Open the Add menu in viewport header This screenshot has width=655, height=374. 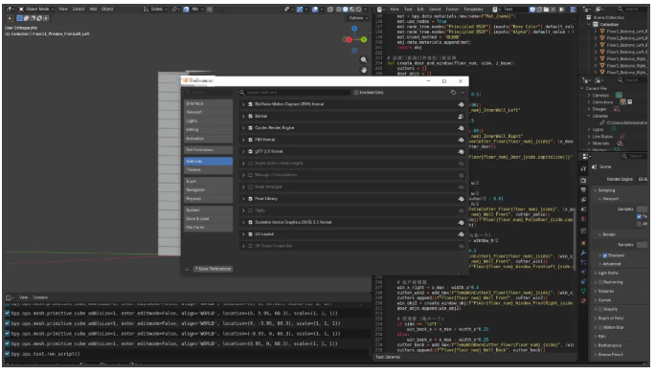coord(93,9)
